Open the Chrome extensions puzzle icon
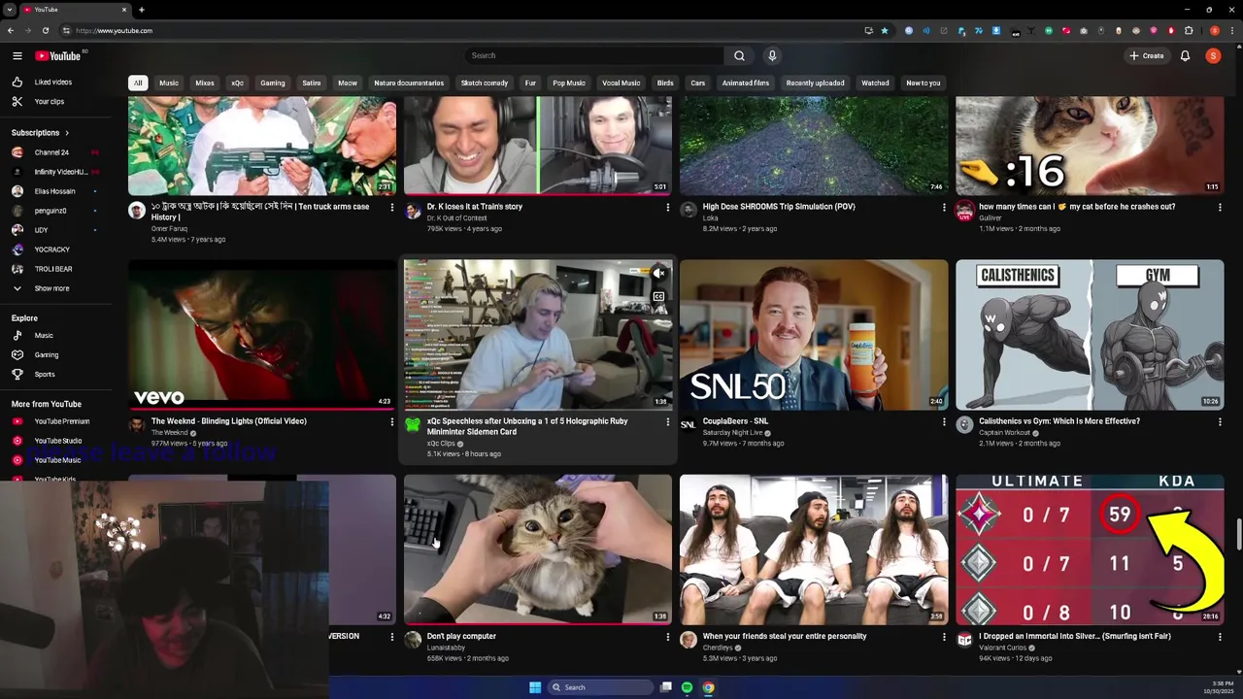This screenshot has width=1243, height=699. (x=1188, y=30)
